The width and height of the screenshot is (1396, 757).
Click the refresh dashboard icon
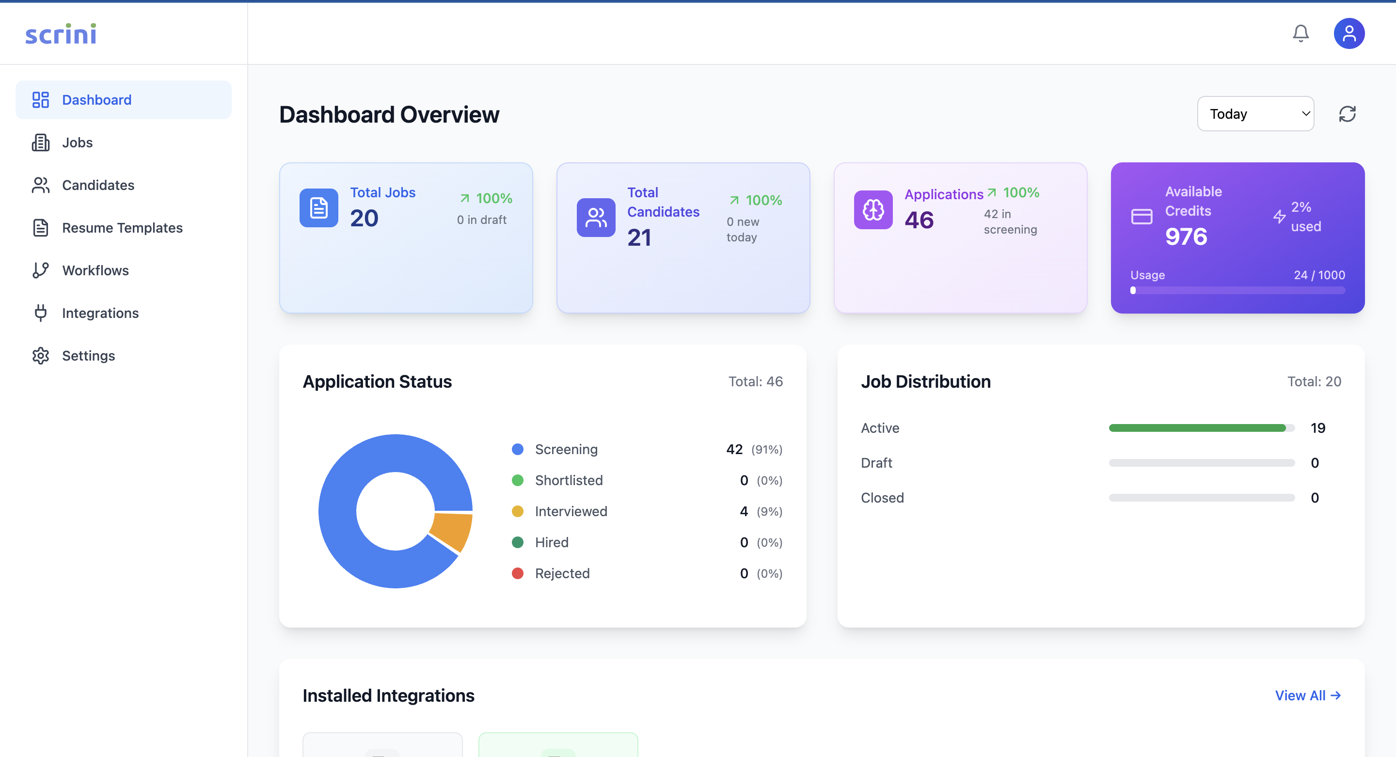pyautogui.click(x=1347, y=114)
